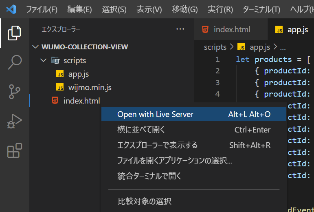Viewport: 314px width, 212px height.
Task: Click the scripts folder icon
Action: 55,60
